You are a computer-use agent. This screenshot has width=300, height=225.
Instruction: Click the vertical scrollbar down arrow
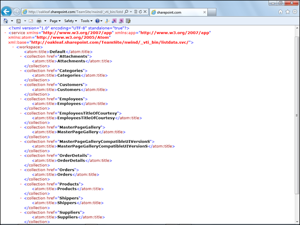(297, 222)
